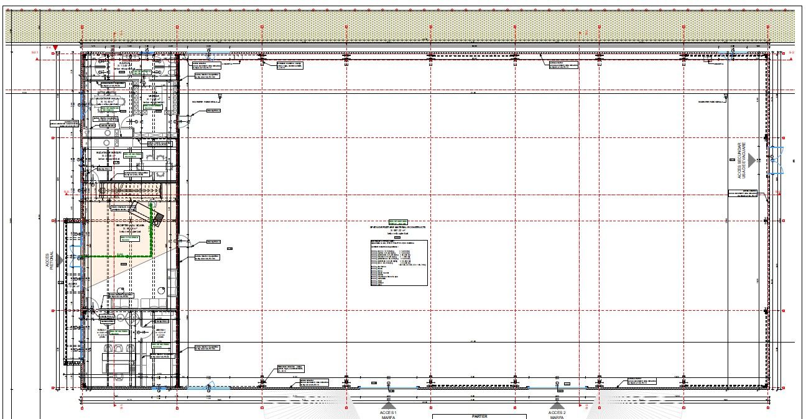Click the gray ACCES 1 entrance arrow

click(389, 405)
